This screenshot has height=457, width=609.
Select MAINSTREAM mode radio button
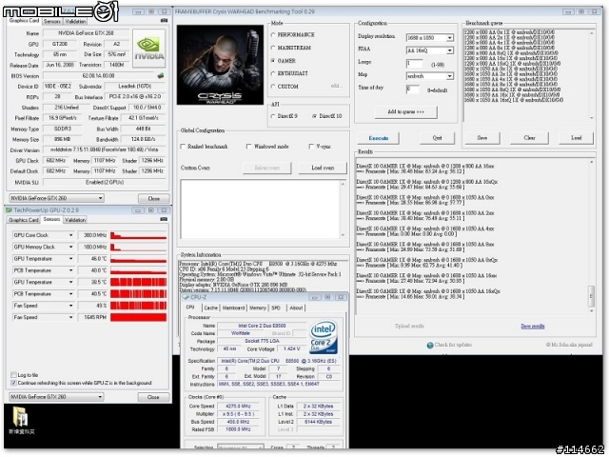(273, 48)
